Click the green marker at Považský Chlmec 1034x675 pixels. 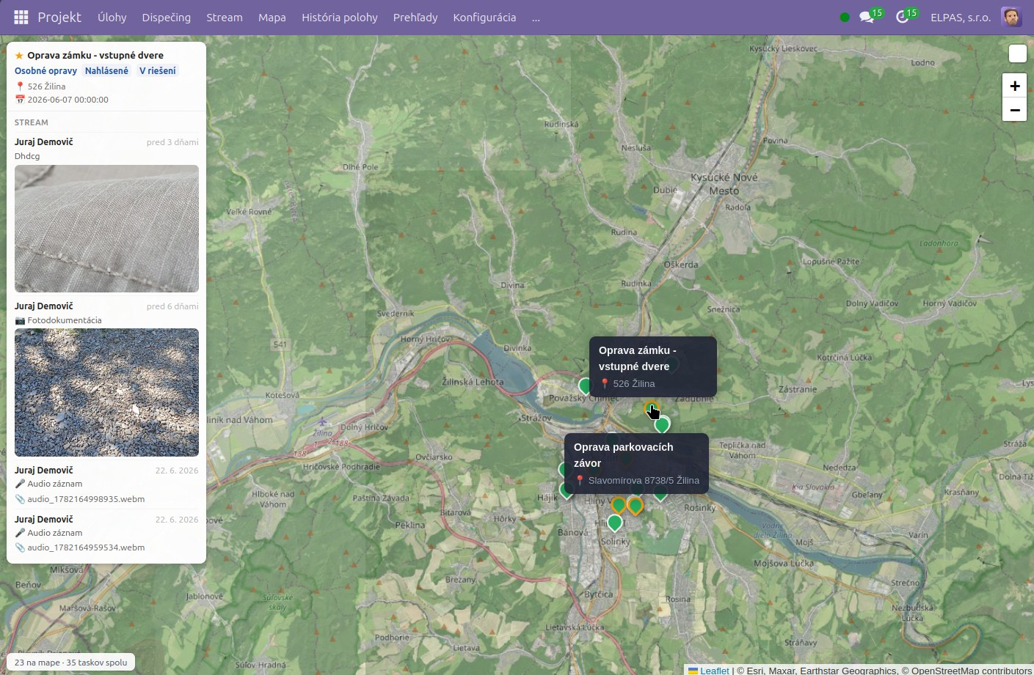[585, 386]
